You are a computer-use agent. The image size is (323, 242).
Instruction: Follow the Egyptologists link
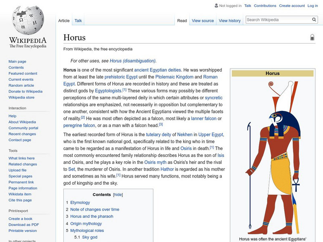click(x=108, y=90)
